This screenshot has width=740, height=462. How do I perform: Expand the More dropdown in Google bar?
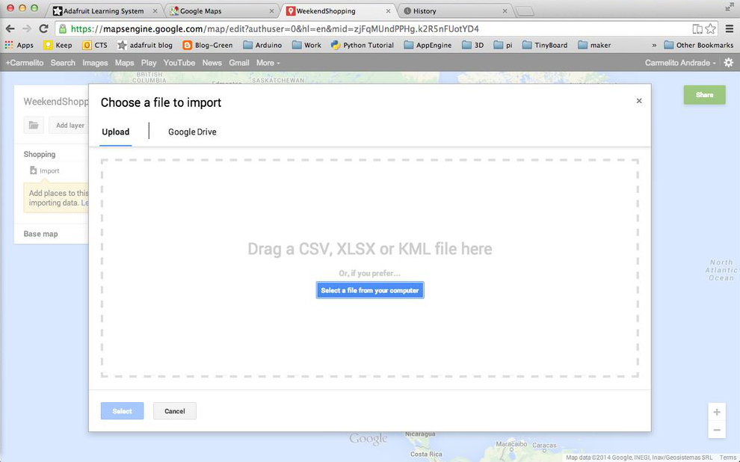click(x=268, y=63)
